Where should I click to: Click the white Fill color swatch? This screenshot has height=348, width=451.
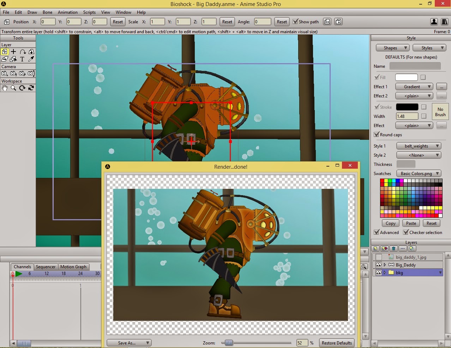pyautogui.click(x=407, y=77)
